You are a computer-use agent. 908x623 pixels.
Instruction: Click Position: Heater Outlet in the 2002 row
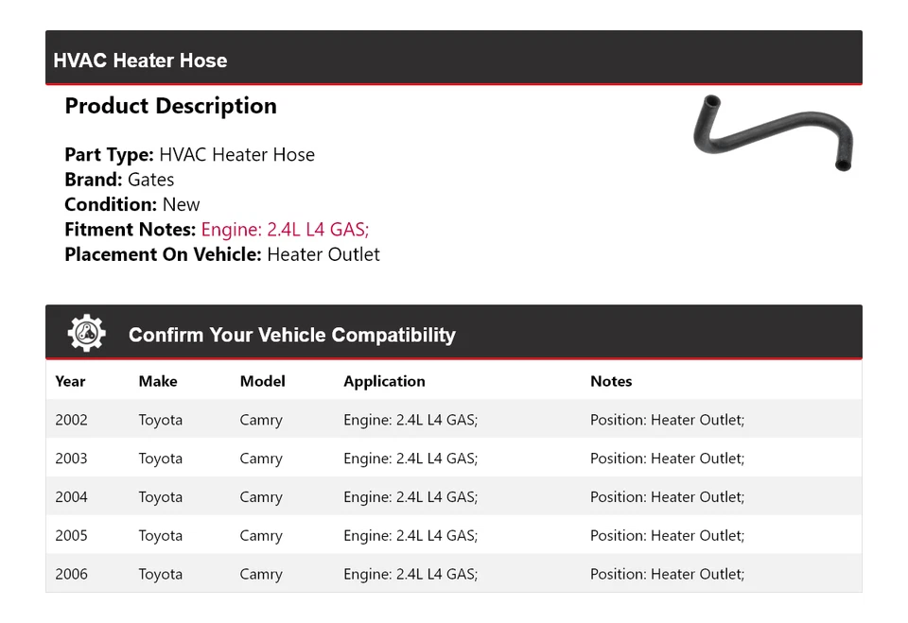pyautogui.click(x=667, y=420)
